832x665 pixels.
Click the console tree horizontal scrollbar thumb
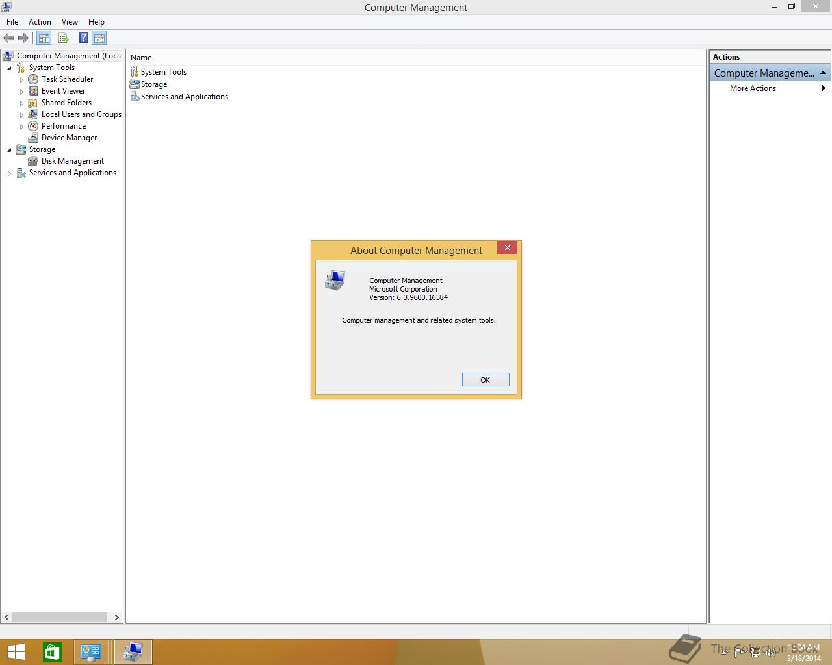tap(60, 617)
